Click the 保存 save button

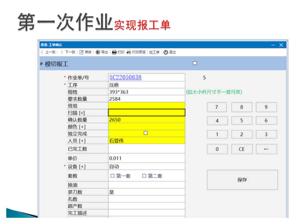242,180
